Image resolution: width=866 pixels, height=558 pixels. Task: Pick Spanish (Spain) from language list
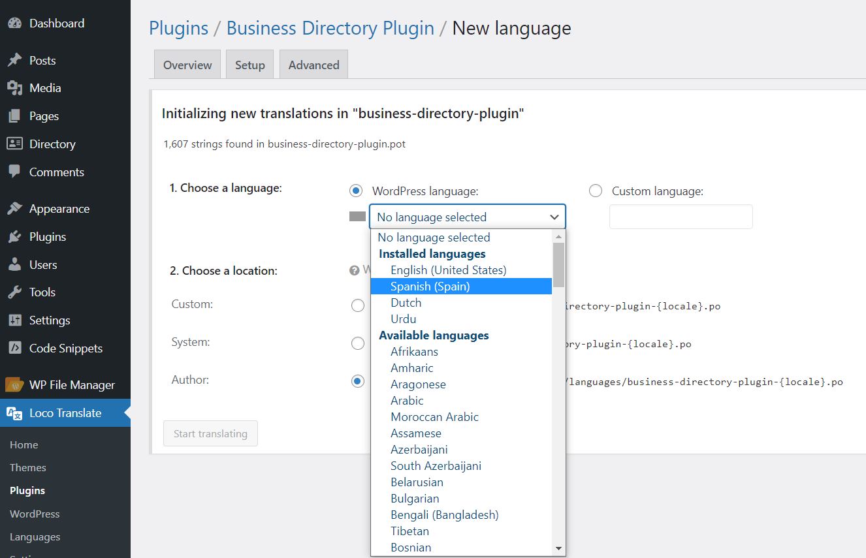(x=461, y=287)
